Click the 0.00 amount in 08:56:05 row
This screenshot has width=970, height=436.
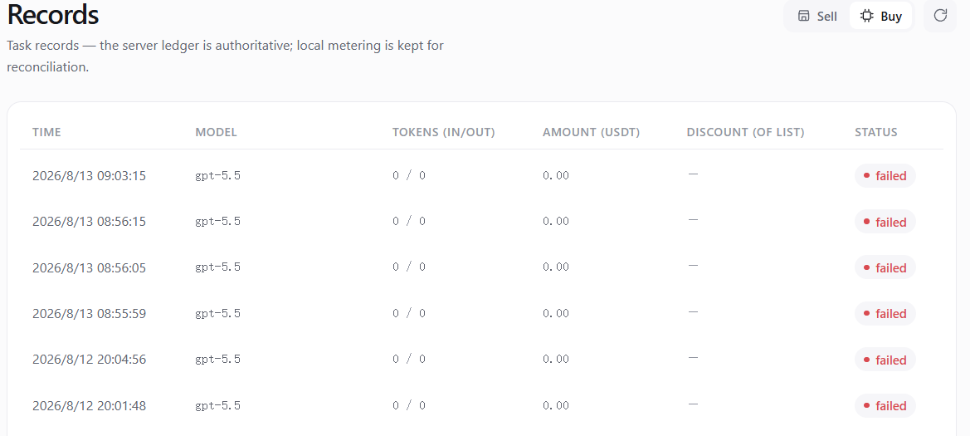[x=555, y=267]
